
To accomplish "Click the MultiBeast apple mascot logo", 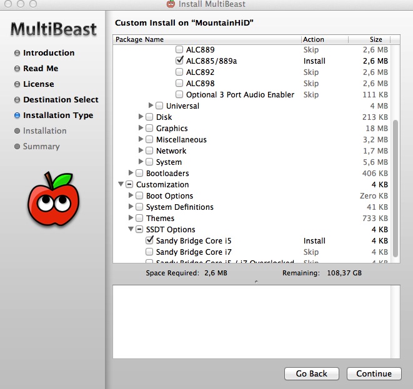I will (x=54, y=199).
